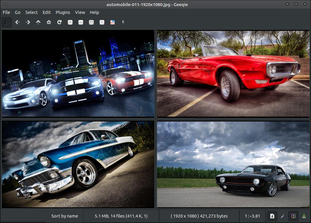Go forward with the right arrow icon
Viewport: 311px width, 223px height.
point(28,22)
